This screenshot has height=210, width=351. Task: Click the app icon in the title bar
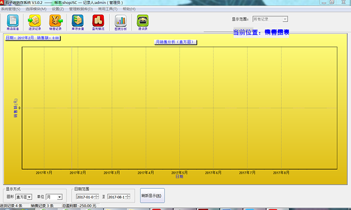click(x=3, y=3)
